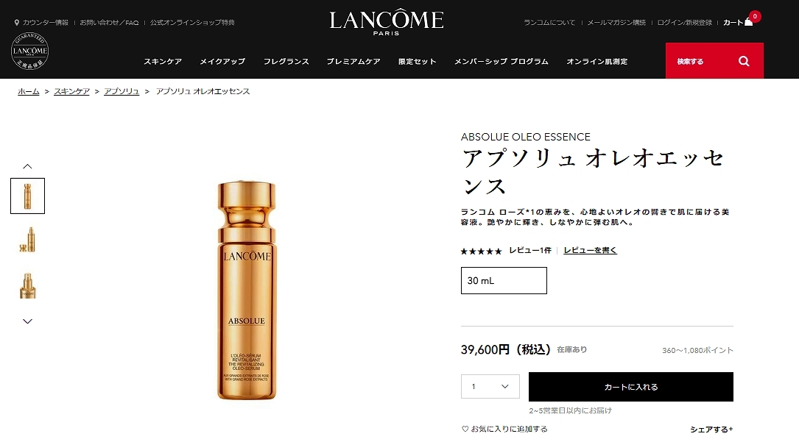Show next thumbnails with down chevron
Image resolution: width=799 pixels, height=442 pixels.
click(x=27, y=321)
